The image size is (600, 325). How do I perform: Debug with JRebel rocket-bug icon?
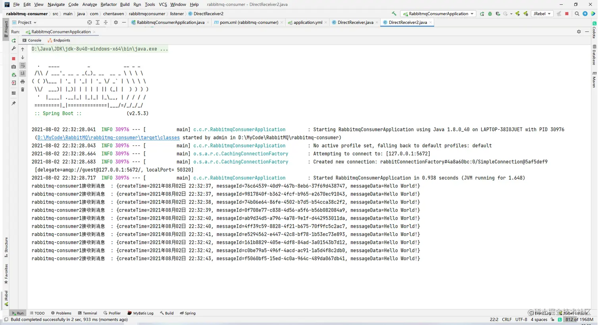tap(526, 14)
